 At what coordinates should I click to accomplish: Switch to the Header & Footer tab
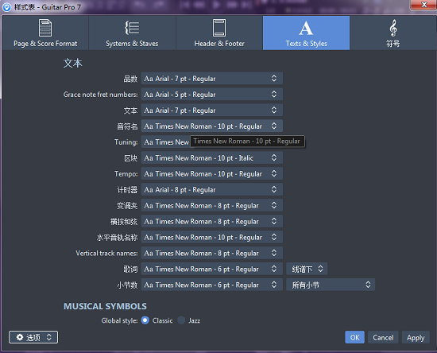[219, 33]
